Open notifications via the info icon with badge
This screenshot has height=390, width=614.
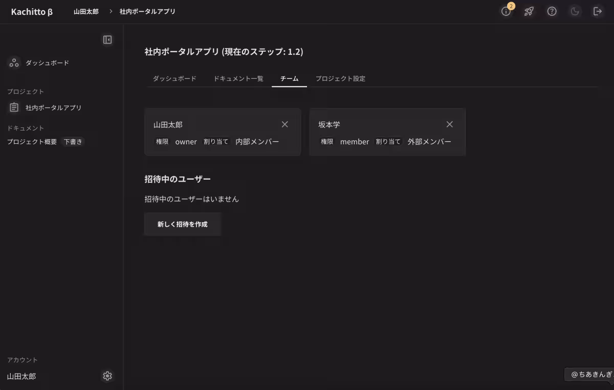point(506,11)
